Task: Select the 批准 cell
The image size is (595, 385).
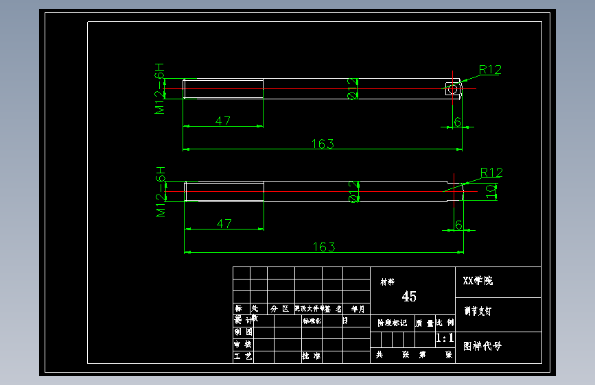Action: tap(311, 356)
